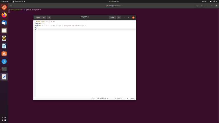Click the battery icon in top bar
This screenshot has width=219, height=123.
pos(214,1)
